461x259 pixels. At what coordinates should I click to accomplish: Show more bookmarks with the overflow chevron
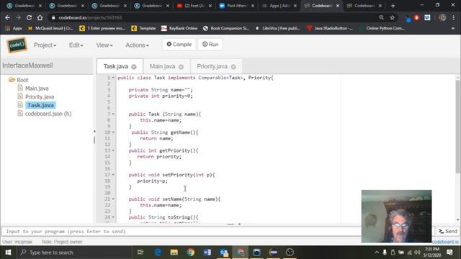pyautogui.click(x=453, y=28)
